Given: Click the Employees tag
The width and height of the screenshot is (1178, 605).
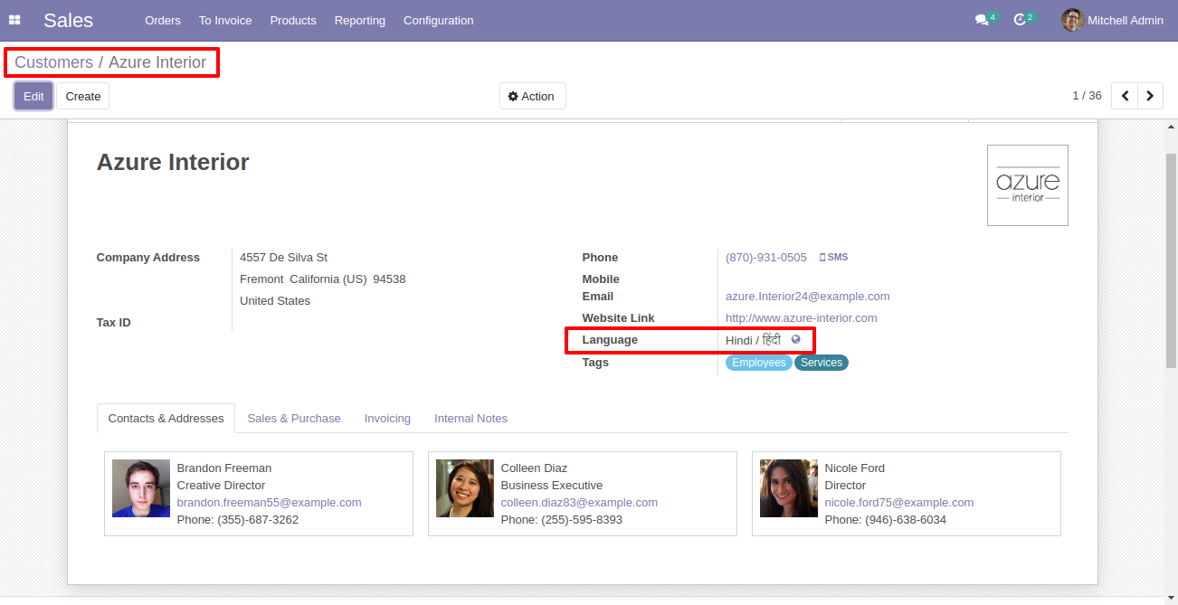Looking at the screenshot, I should click(759, 363).
